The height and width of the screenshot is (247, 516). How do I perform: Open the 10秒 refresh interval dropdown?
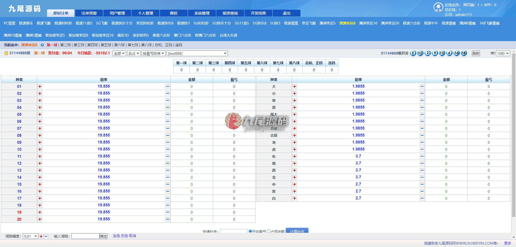click(x=503, y=53)
